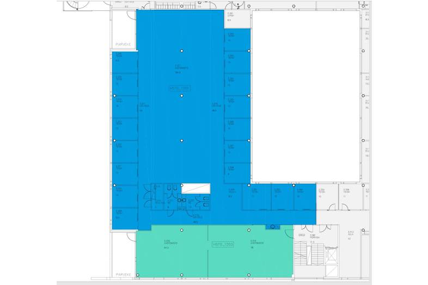The image size is (428, 285).
Task: Click the white shaft rectangle in blue zone
Action: [195, 188]
